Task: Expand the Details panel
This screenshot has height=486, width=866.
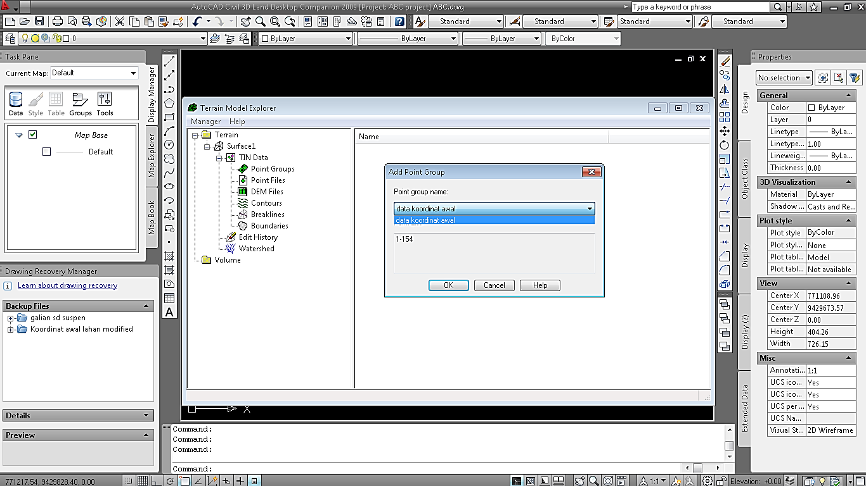Action: pyautogui.click(x=147, y=416)
